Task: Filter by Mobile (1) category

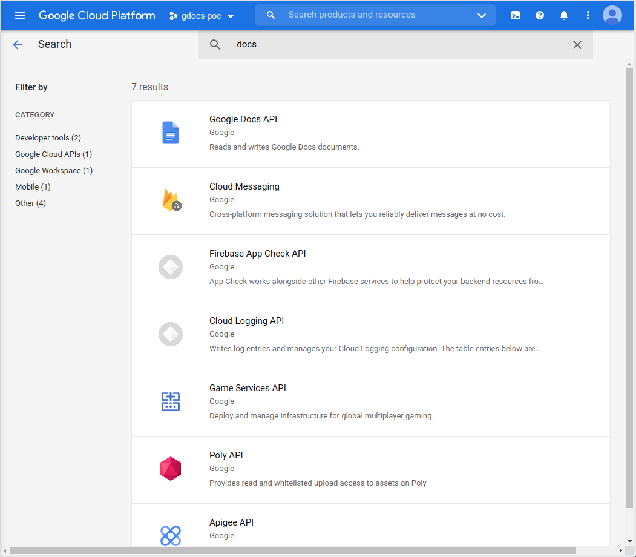Action: click(x=33, y=186)
